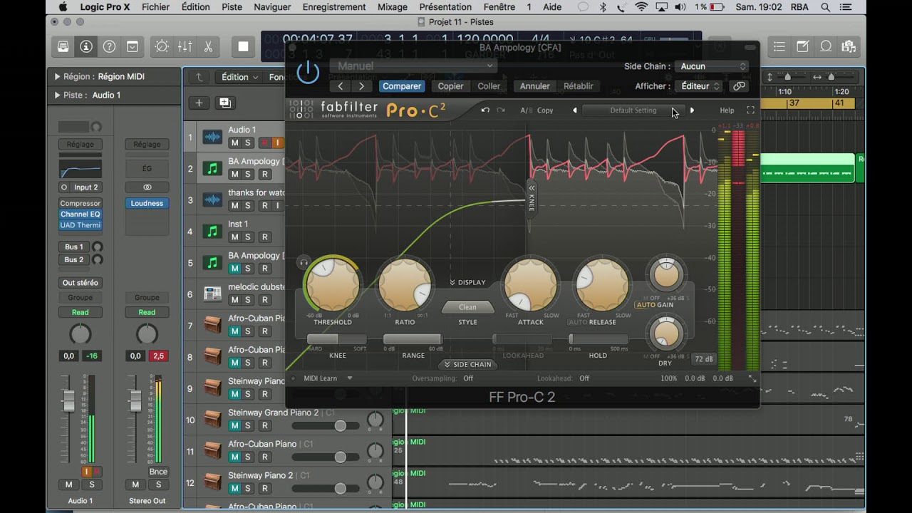The height and width of the screenshot is (513, 912).
Task: Open Piste menu
Action: (x=232, y=7)
